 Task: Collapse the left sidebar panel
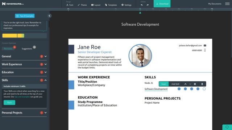click(x=49, y=16)
